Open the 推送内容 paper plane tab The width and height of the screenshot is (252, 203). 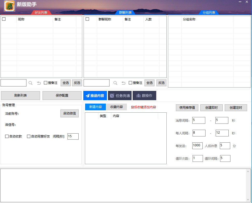pos(95,96)
